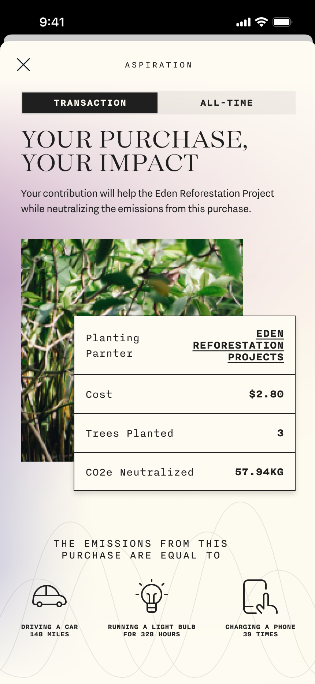The width and height of the screenshot is (315, 684).
Task: Open the Eden Reforestation Projects link
Action: coord(238,345)
